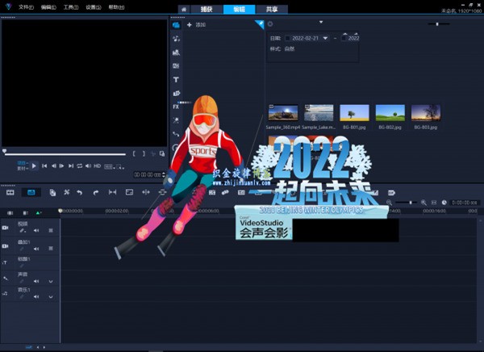Click the Redo arrow in timeline toolbar

pos(95,192)
